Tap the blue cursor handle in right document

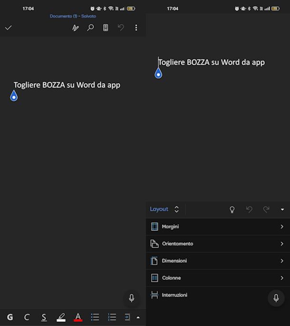pos(158,73)
